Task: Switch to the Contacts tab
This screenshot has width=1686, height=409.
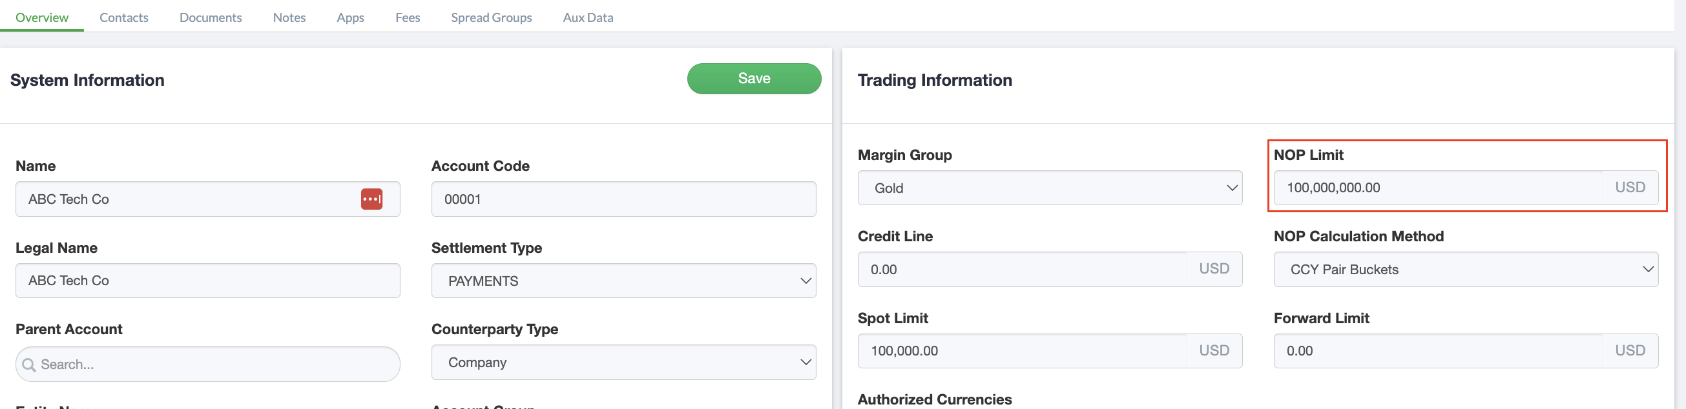Action: 123,17
